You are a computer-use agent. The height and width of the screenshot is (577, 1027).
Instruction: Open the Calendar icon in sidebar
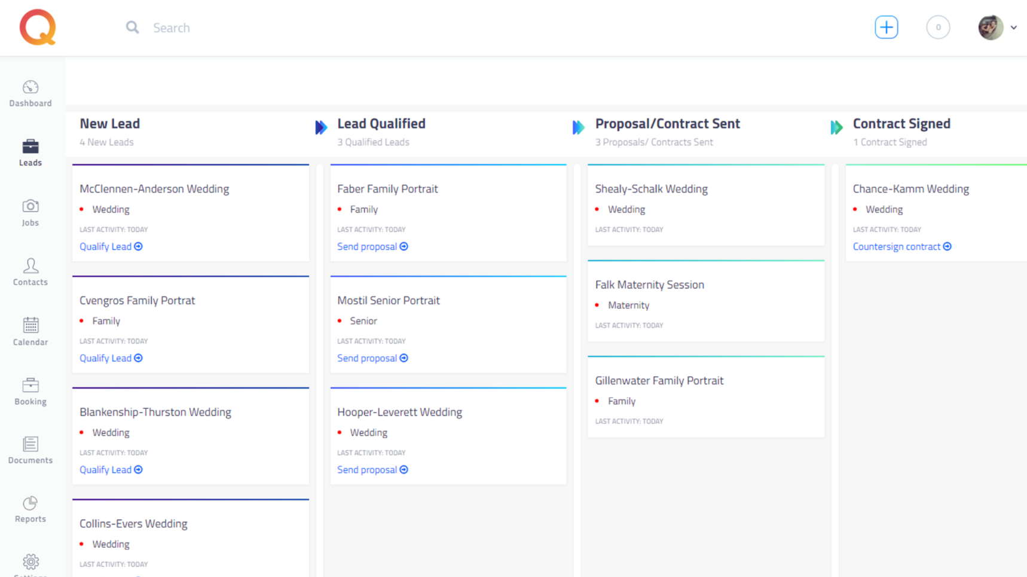(x=30, y=325)
